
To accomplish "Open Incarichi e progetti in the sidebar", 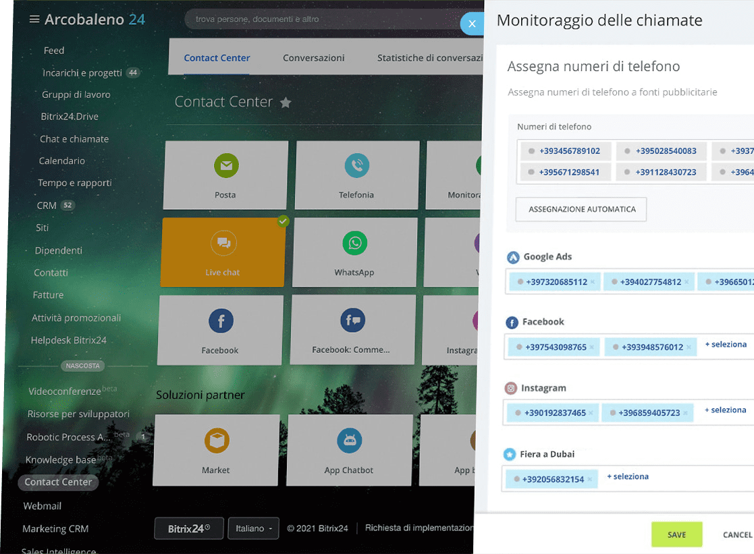I will click(x=82, y=73).
